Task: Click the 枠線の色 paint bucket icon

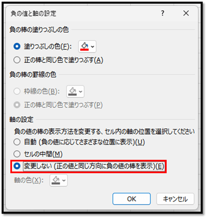Action: click(73, 91)
